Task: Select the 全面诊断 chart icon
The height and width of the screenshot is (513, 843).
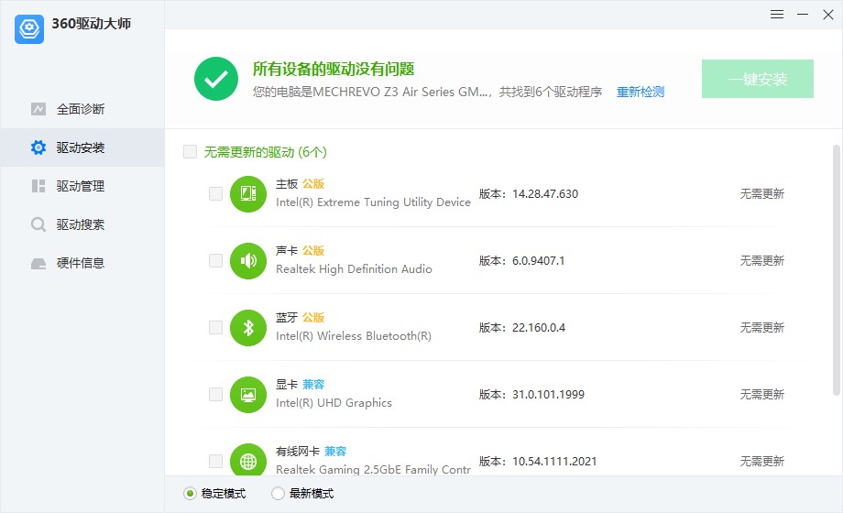Action: tap(38, 109)
